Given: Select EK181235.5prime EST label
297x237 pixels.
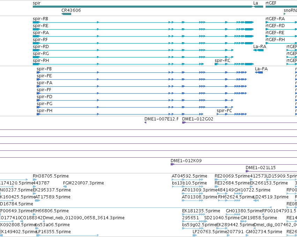Looking at the screenshot, I should click(201, 211).
